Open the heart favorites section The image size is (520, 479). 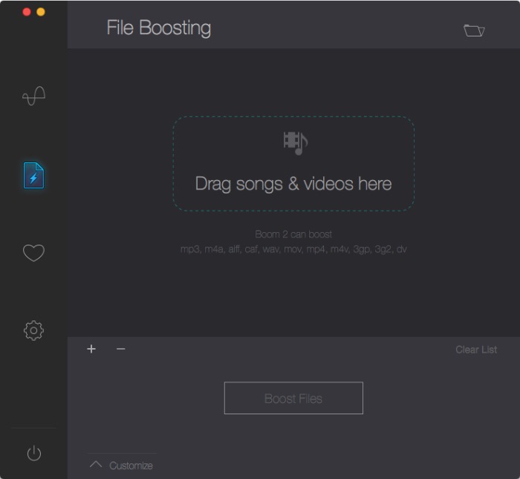click(x=33, y=253)
